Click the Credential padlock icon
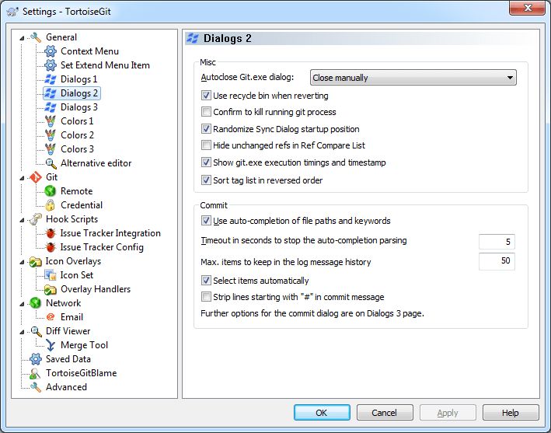Screen dimensions: 551x433 [51, 205]
